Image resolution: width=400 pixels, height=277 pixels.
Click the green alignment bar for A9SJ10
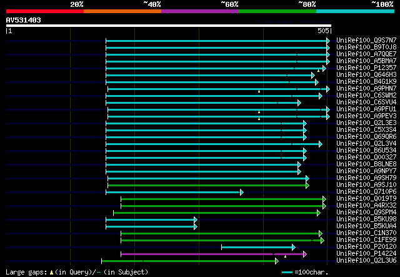pyautogui.click(x=207, y=185)
